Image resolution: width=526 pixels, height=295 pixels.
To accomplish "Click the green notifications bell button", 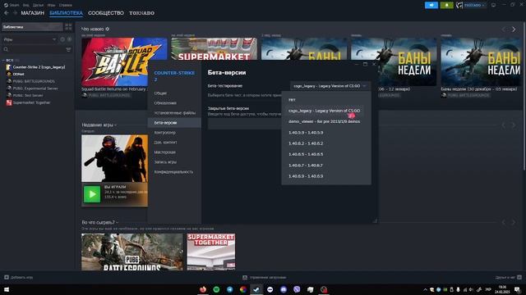I will point(446,5).
